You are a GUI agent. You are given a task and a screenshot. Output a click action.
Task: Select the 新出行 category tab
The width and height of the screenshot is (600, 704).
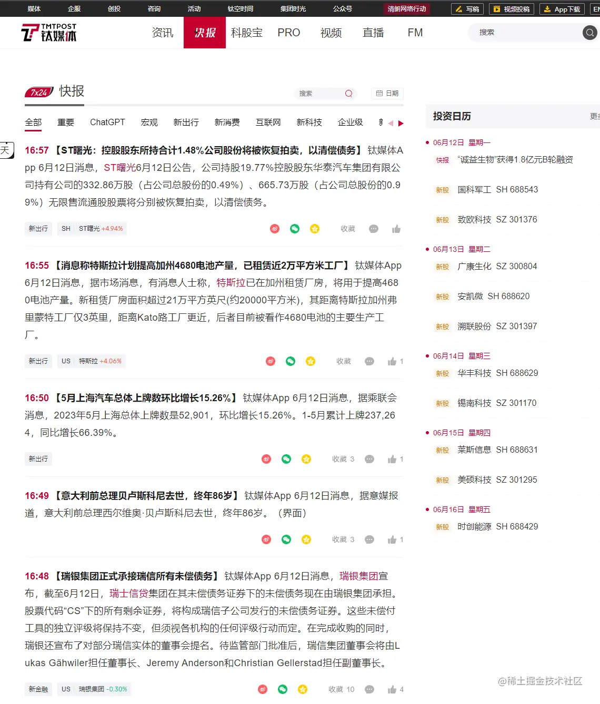click(186, 122)
